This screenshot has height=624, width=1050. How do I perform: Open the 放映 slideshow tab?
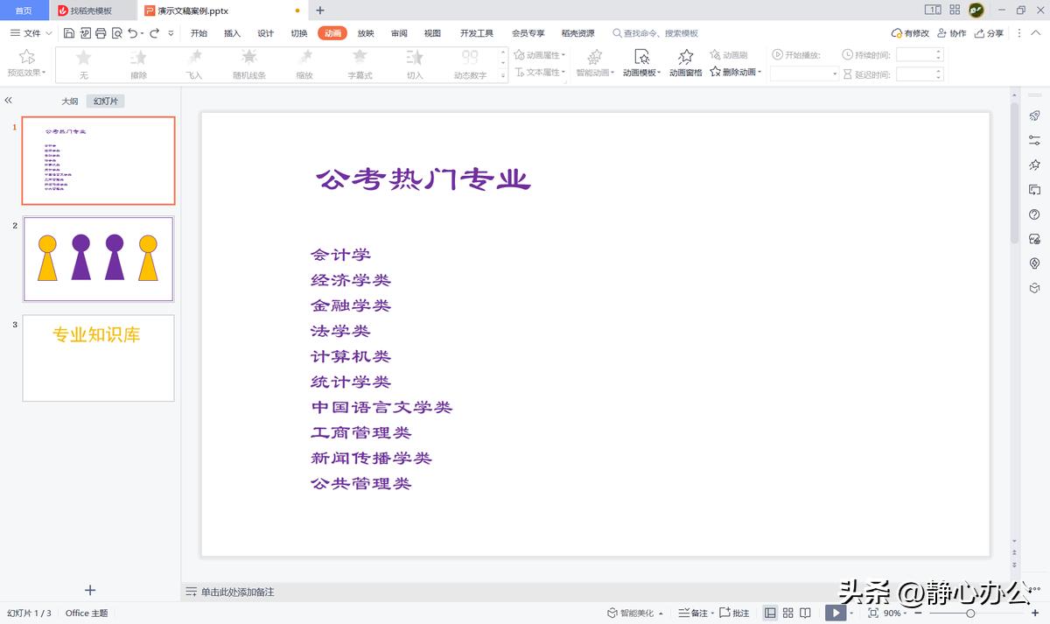click(x=365, y=33)
